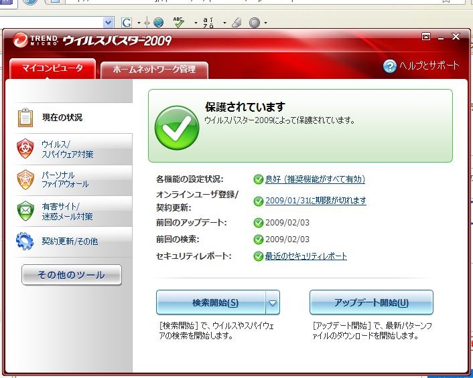This screenshot has height=378, width=473.
Task: Click the large green protected checkmark icon
Action: pos(177,128)
